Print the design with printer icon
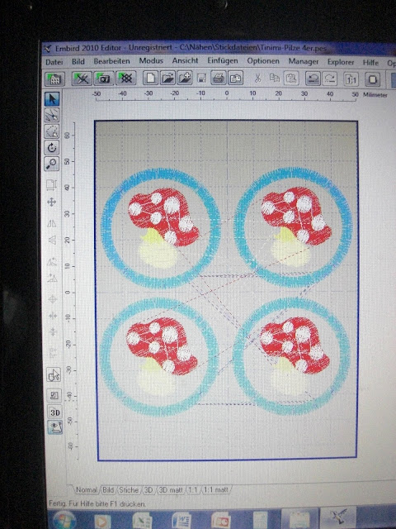This screenshot has height=529, width=396. [218, 79]
